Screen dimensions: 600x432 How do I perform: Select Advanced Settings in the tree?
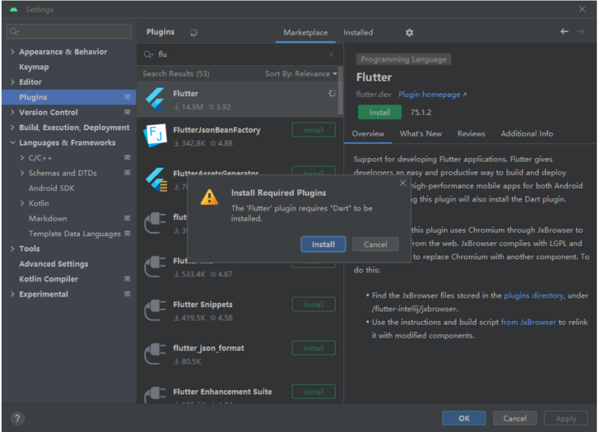[53, 264]
